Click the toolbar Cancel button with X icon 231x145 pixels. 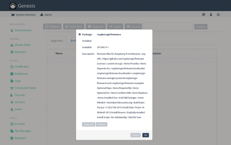(133, 27)
